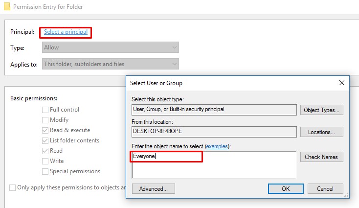Enable the Modify permission checkbox
Viewport: 359px width, 208px height.
(45, 120)
